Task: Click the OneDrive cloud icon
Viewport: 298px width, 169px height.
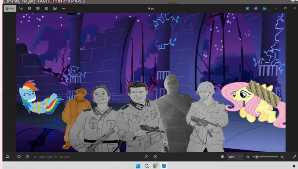Action: click(x=264, y=8)
